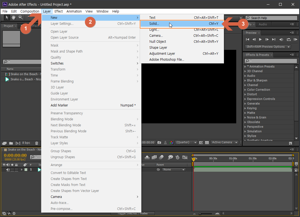Image resolution: width=300 pixels, height=217 pixels.
Task: Click the 8 bpc color depth button
Action: coord(26,143)
